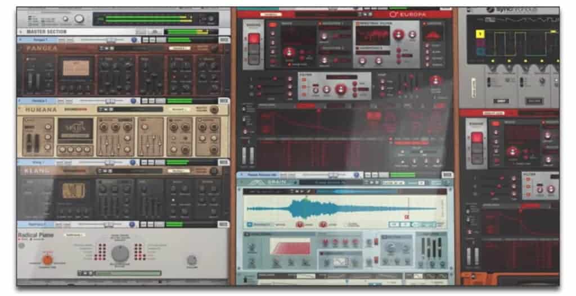Click the blue pan knob on Grain mix channel
Screen dimensions: 576x296
pyautogui.click(x=356, y=175)
